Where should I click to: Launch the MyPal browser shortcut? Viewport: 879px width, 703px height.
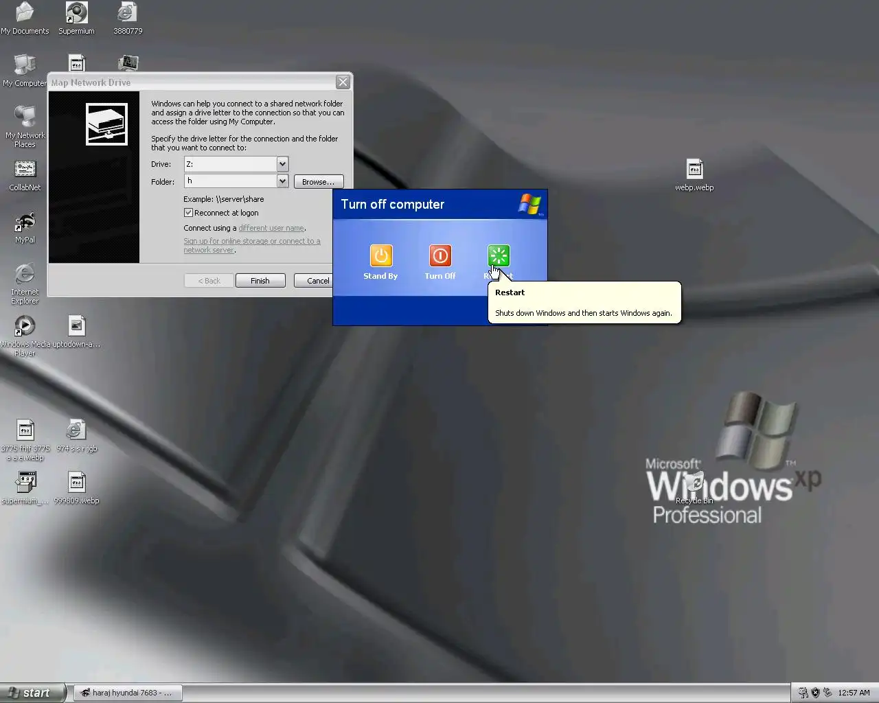[x=25, y=228]
